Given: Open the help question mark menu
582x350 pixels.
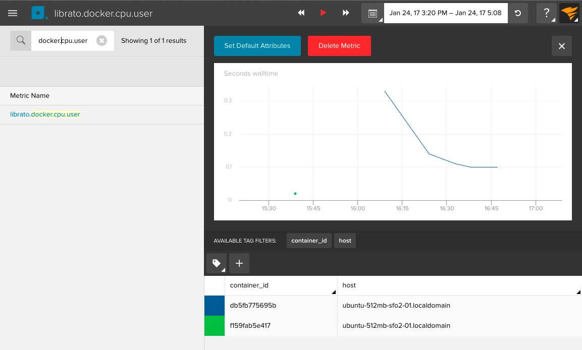Looking at the screenshot, I should [546, 13].
